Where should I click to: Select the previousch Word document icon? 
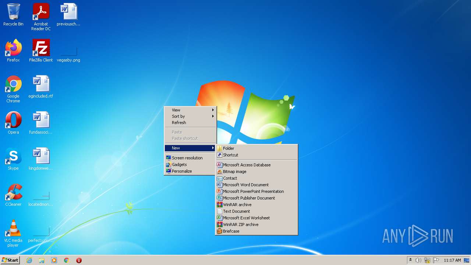click(68, 15)
